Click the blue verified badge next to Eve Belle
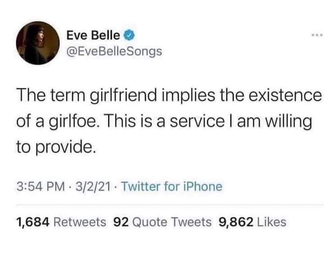Image resolution: width=324 pixels, height=256 pixels. click(x=129, y=35)
